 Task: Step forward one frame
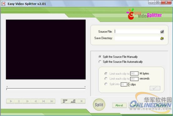point(27,101)
